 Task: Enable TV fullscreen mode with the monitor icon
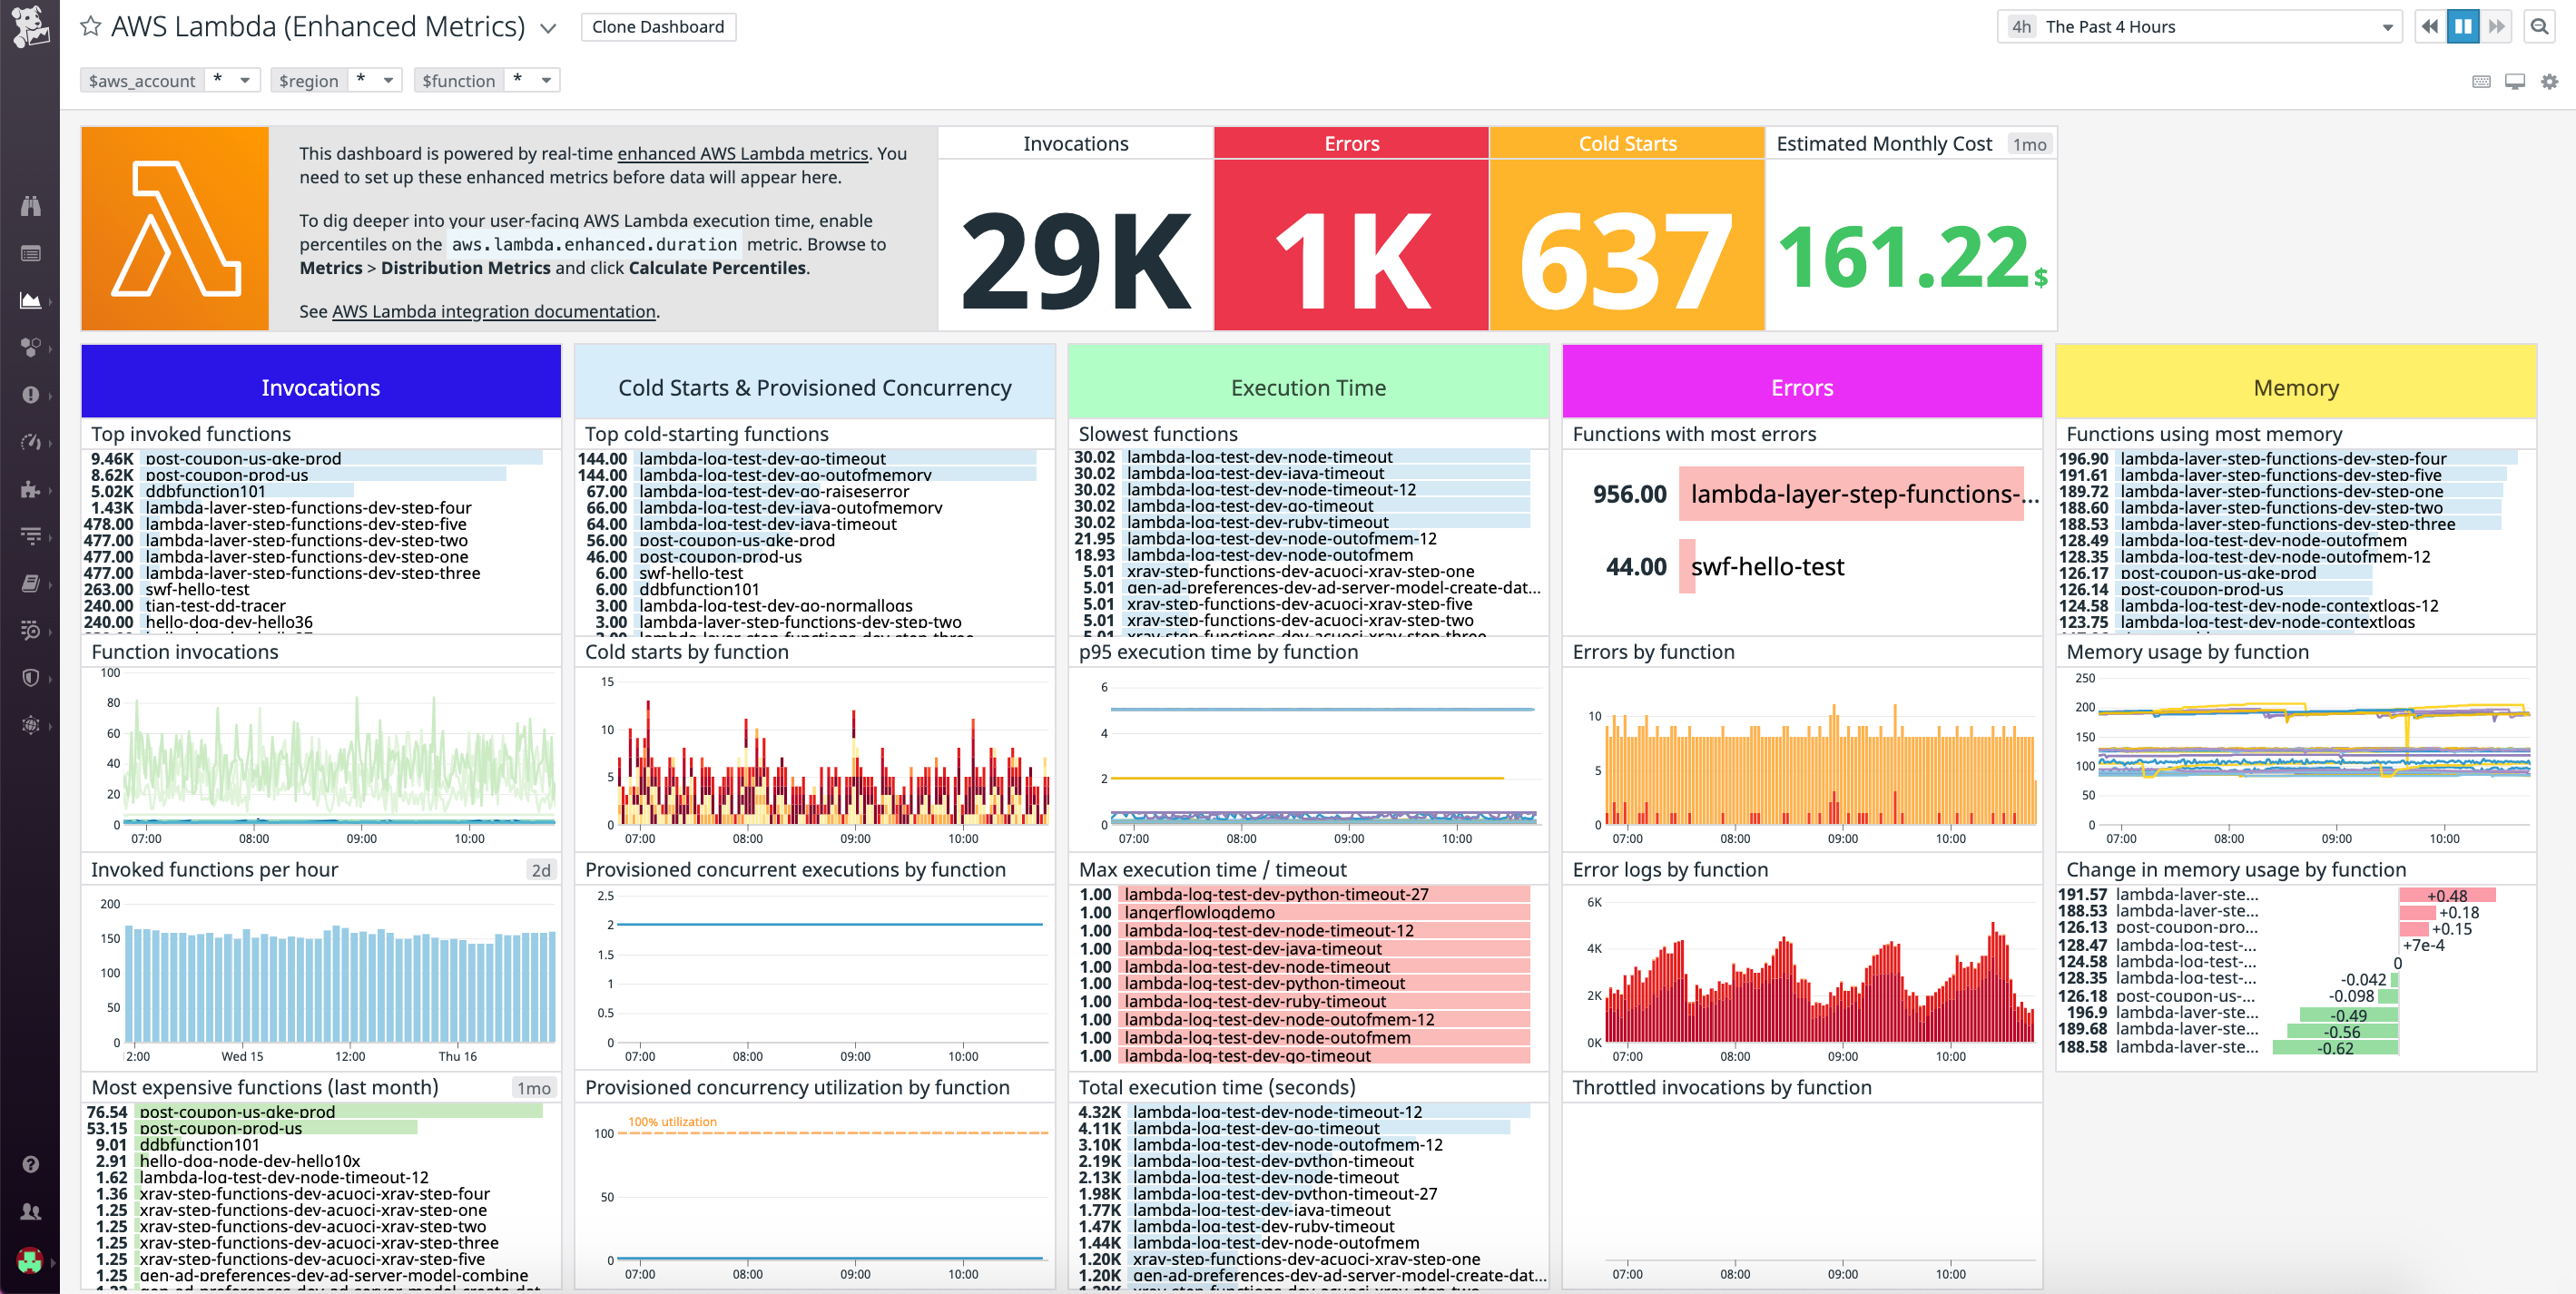click(x=2514, y=82)
